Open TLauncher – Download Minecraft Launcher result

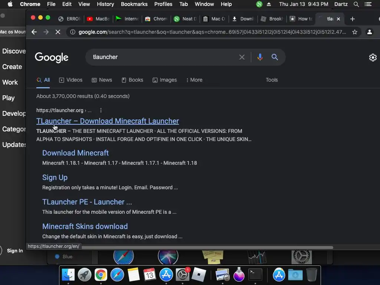pyautogui.click(x=108, y=121)
